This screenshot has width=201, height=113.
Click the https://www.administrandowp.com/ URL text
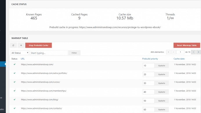coord(37,64)
